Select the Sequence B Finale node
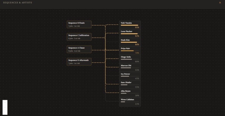Image resolution: width=225 pixels, height=116 pixels. (79, 24)
